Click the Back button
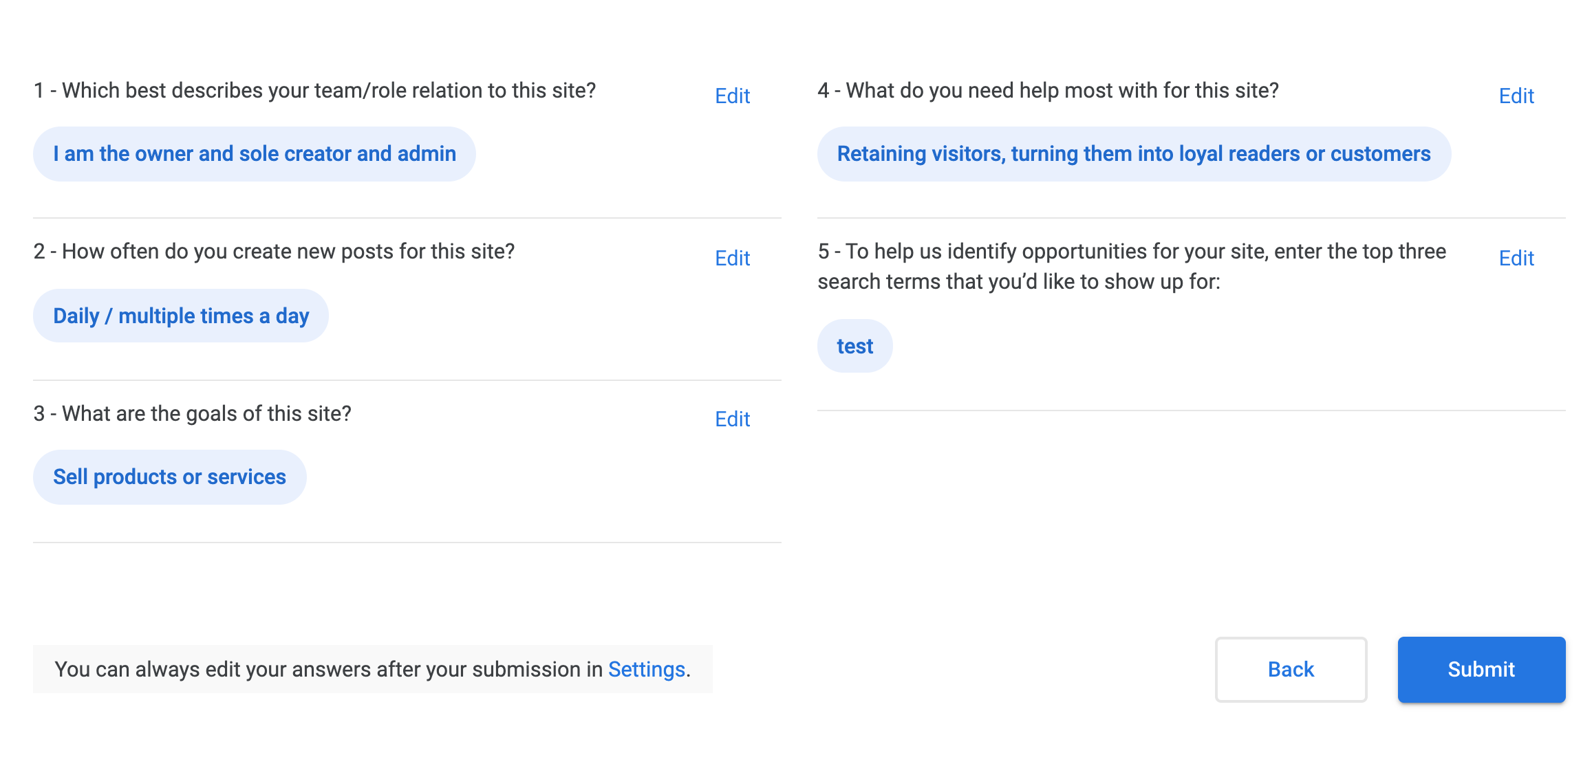This screenshot has width=1592, height=777. click(x=1290, y=669)
